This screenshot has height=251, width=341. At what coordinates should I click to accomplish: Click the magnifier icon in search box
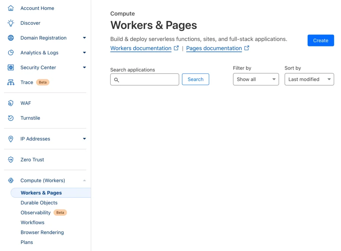click(x=117, y=80)
